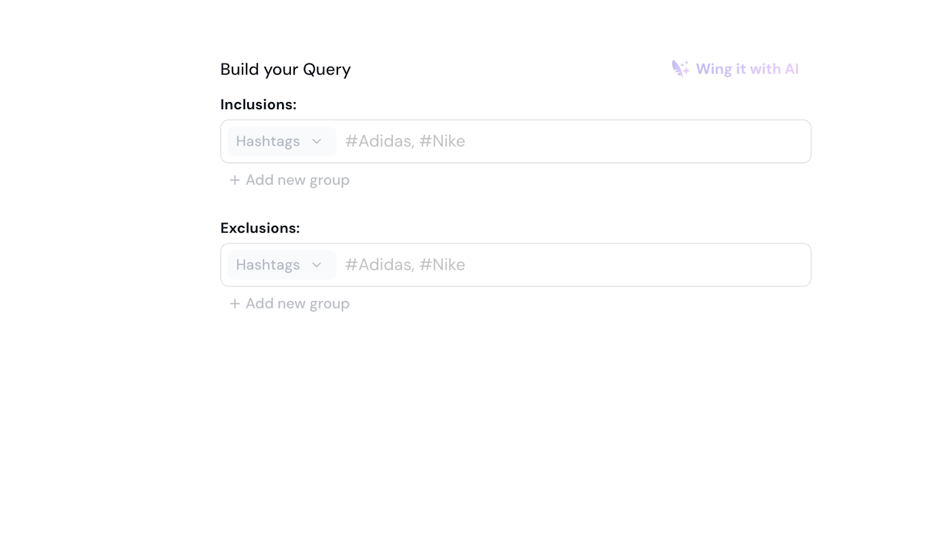Select the Hashtags text in Exclusions selector
This screenshot has width=944, height=557.
(x=268, y=265)
